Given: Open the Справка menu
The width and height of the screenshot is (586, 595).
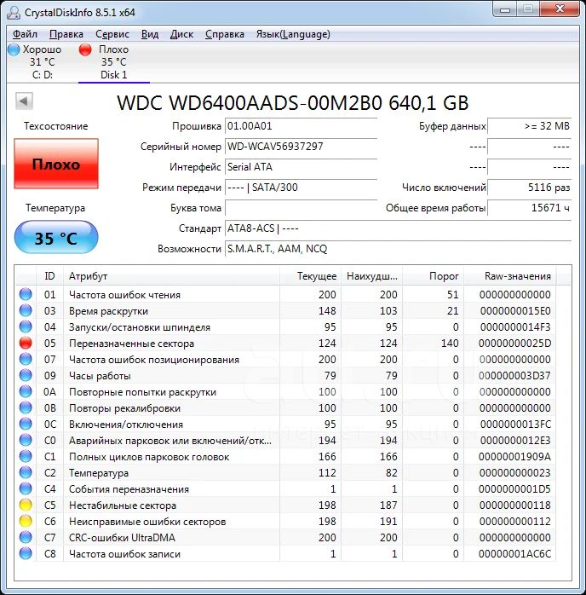Looking at the screenshot, I should [x=224, y=34].
